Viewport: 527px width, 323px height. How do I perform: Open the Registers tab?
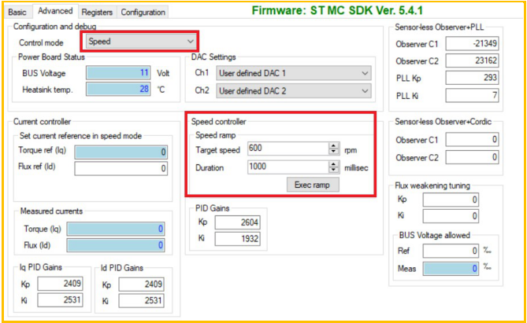tap(98, 12)
